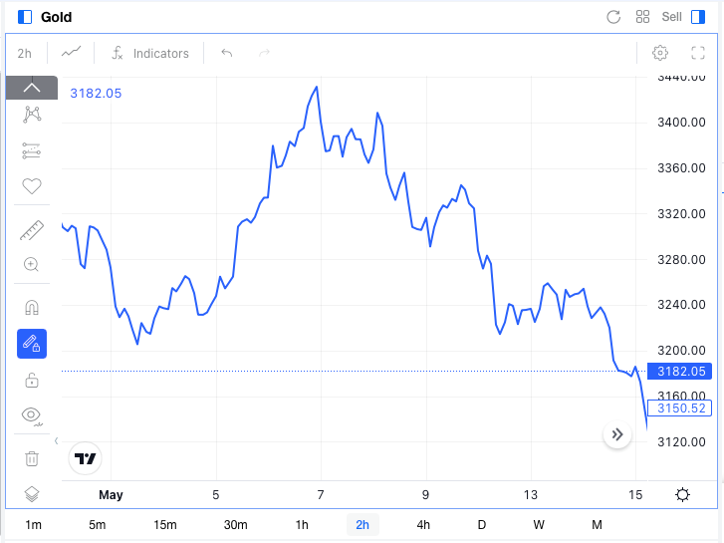
Task: Click the Sell button
Action: [x=671, y=17]
